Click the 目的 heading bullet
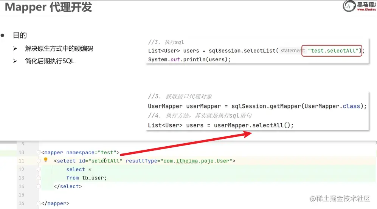The image size is (377, 209). click(x=20, y=35)
